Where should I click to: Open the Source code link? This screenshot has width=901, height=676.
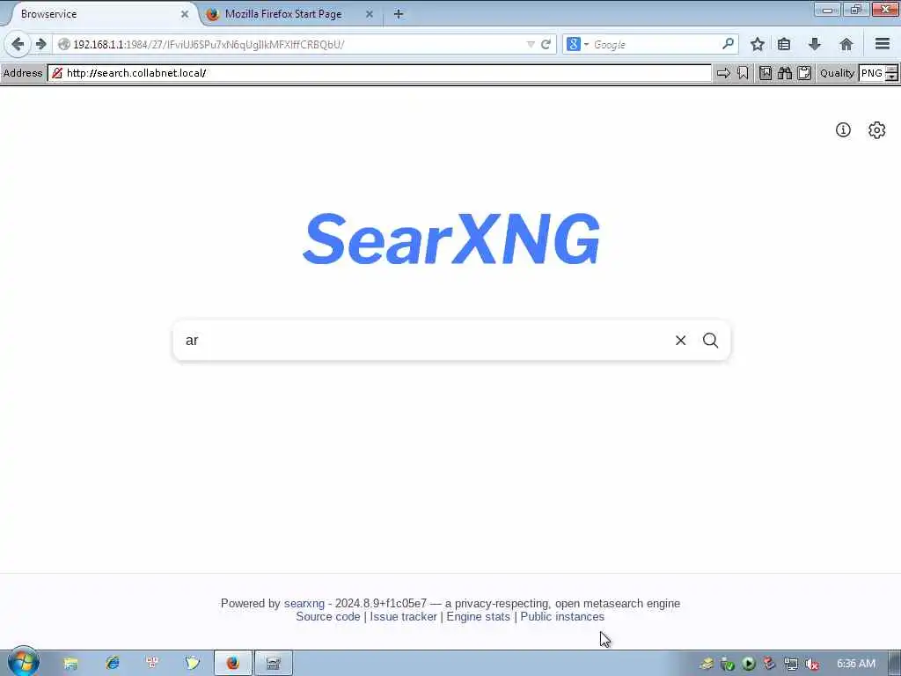click(328, 616)
